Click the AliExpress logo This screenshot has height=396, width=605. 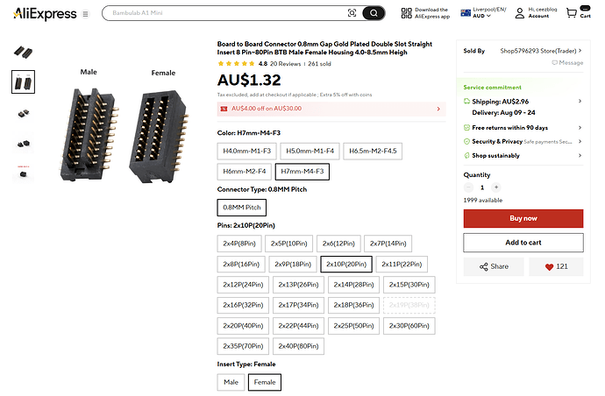[45, 14]
